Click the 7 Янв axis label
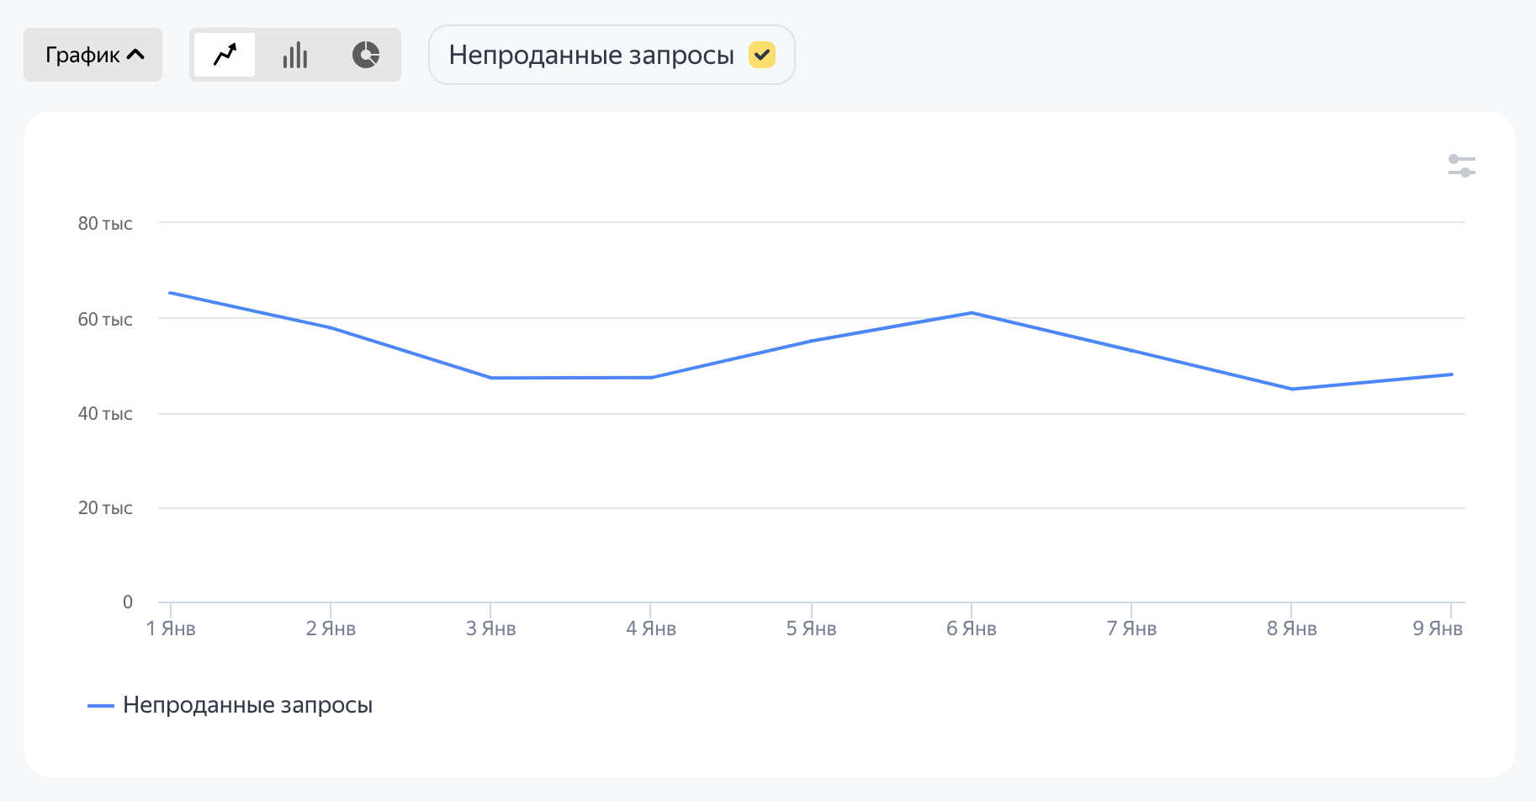1536x801 pixels. pyautogui.click(x=1131, y=629)
